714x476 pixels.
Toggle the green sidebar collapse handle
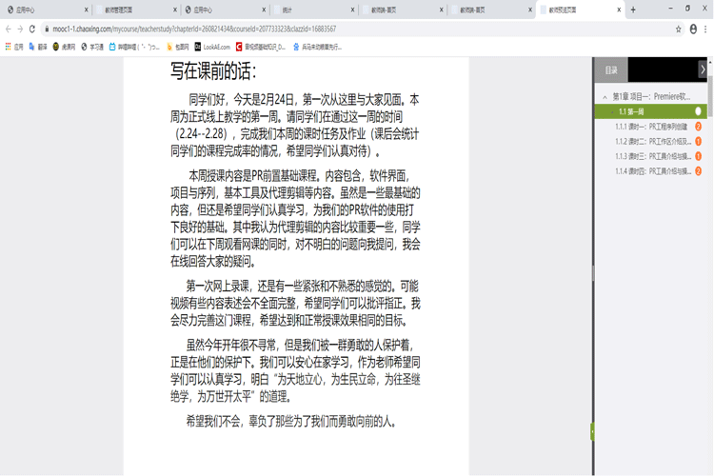coord(592,431)
